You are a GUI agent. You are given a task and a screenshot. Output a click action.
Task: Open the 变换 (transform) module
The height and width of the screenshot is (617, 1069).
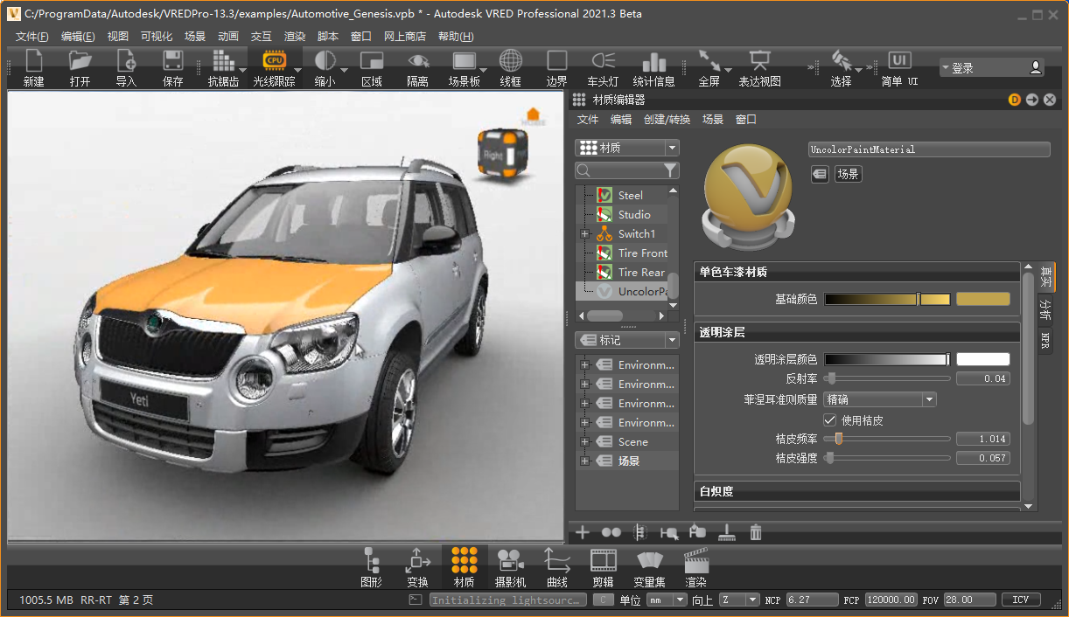(x=417, y=567)
